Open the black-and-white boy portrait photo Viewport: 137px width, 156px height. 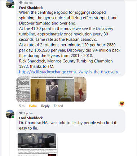coord(52,90)
